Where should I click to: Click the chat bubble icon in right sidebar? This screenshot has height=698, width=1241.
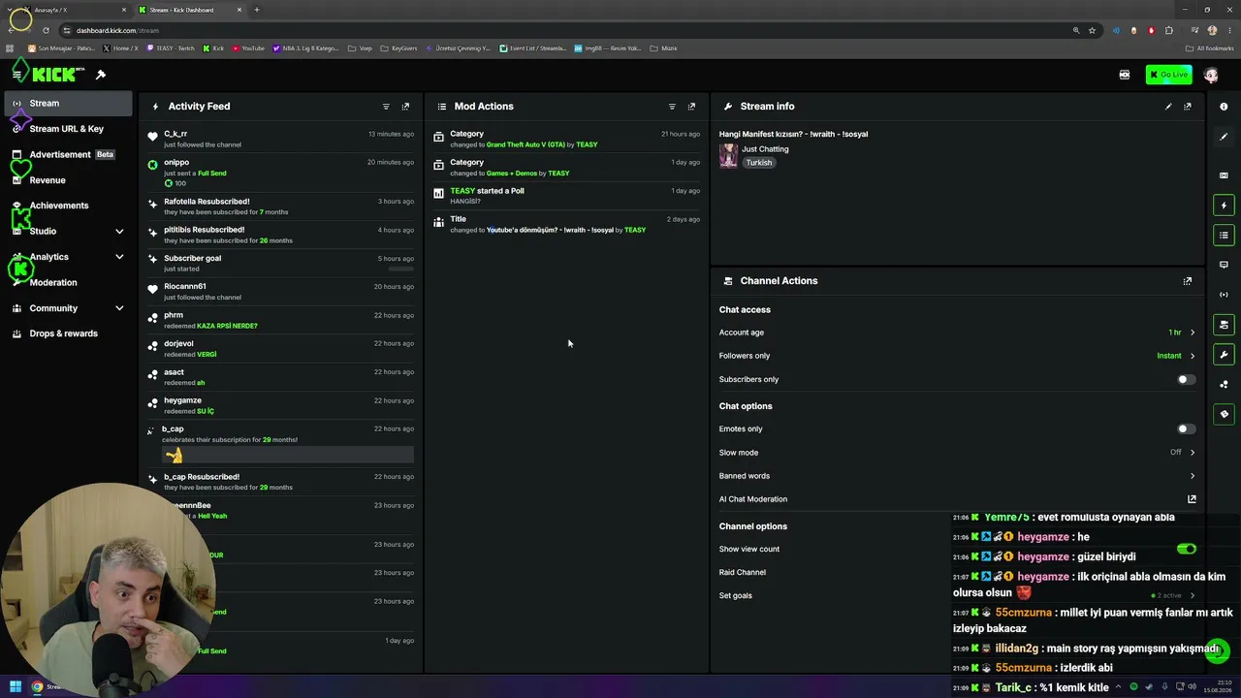click(x=1224, y=265)
